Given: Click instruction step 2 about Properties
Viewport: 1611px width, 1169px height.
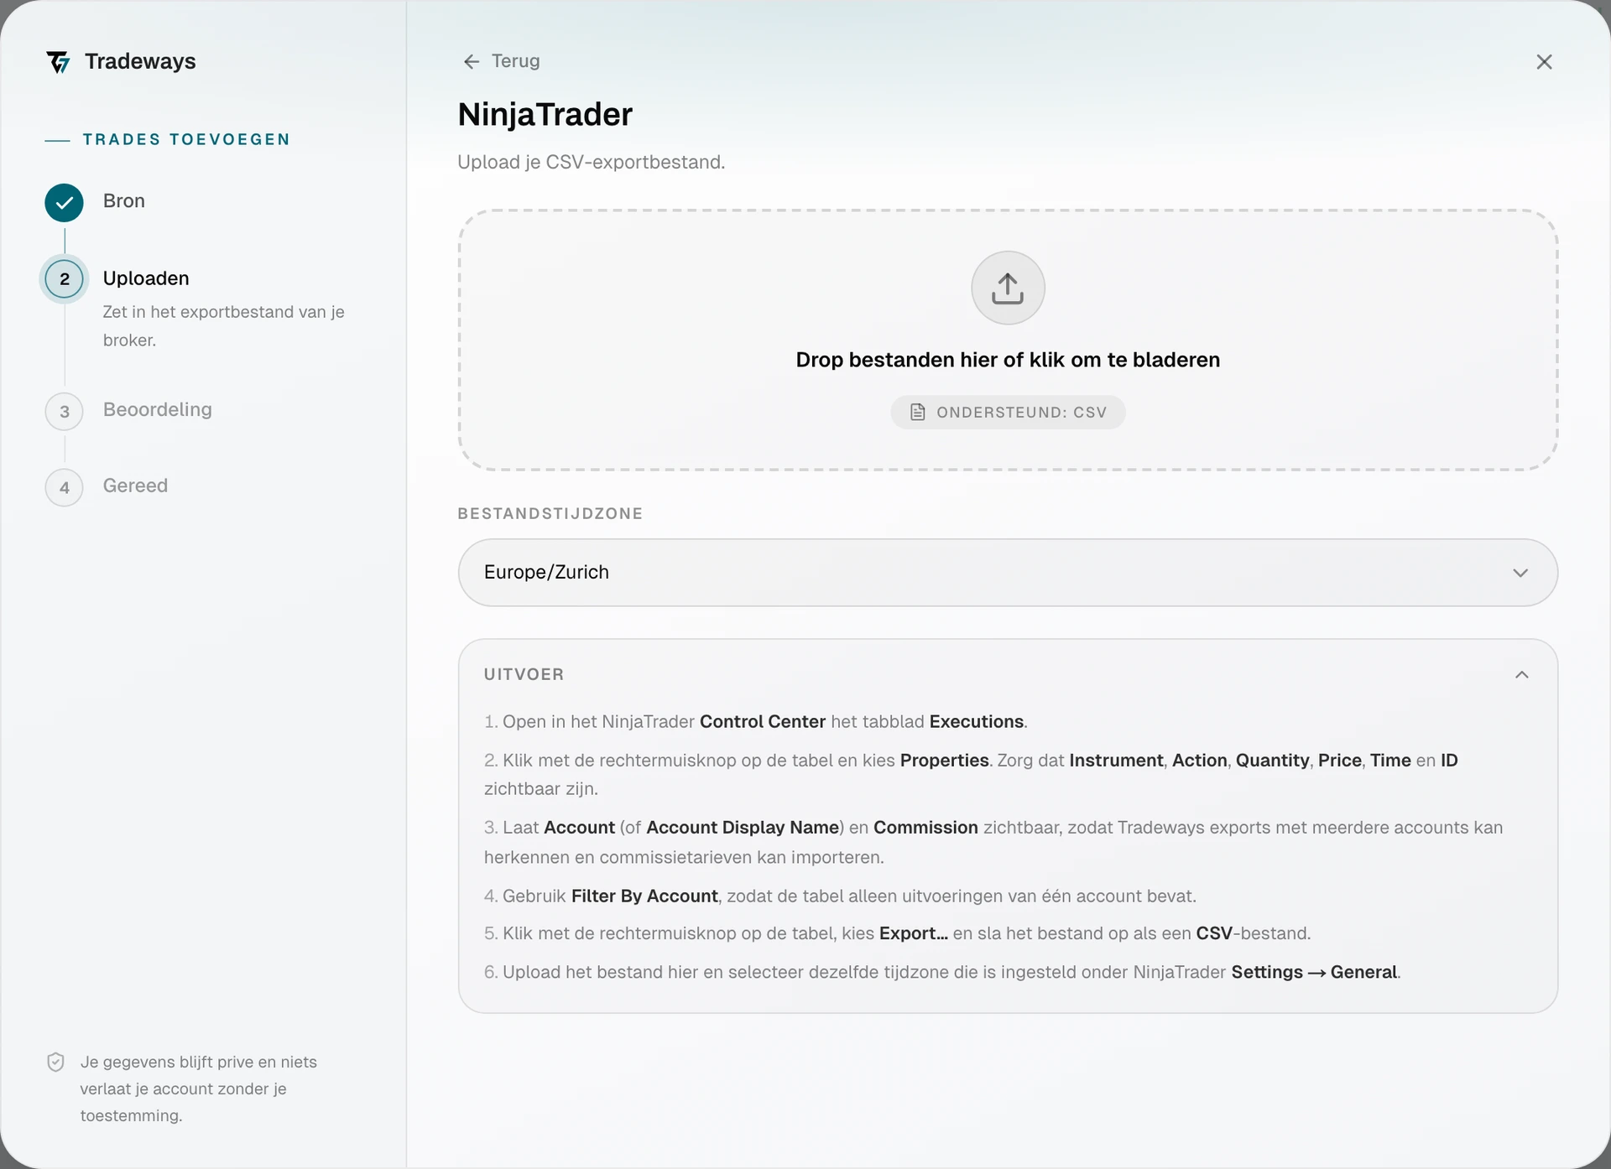Looking at the screenshot, I should pos(971,775).
